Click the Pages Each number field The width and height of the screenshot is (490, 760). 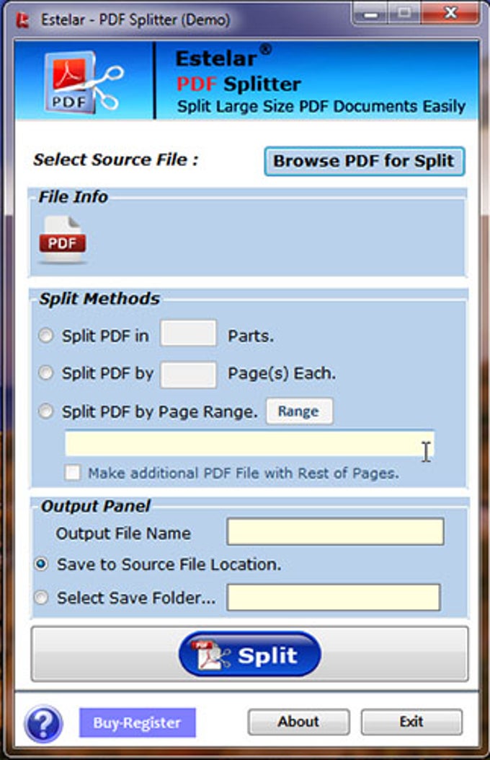(188, 375)
